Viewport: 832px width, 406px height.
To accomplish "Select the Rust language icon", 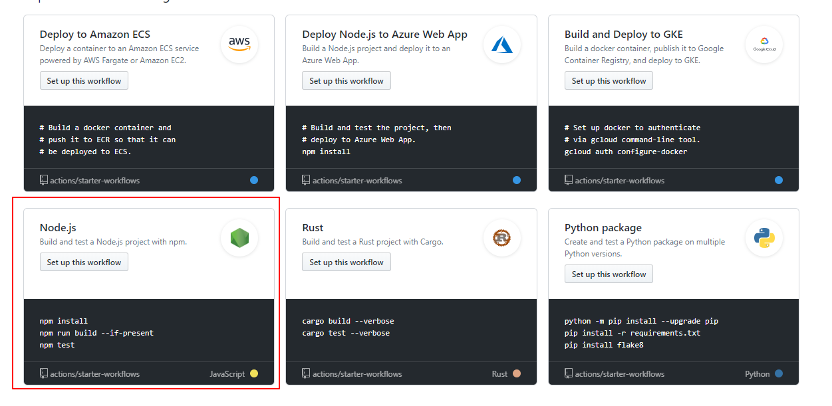I will pyautogui.click(x=501, y=238).
